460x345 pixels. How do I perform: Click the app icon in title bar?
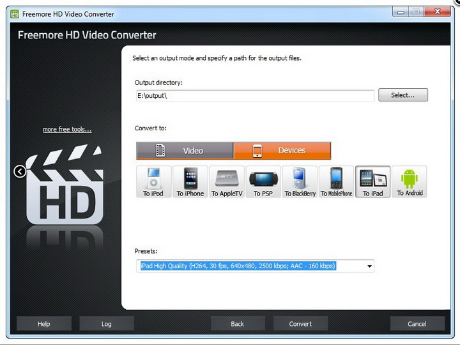(x=14, y=14)
